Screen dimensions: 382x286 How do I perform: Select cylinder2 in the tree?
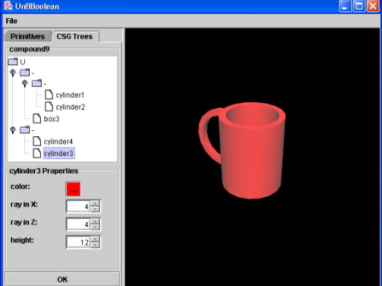click(x=70, y=107)
